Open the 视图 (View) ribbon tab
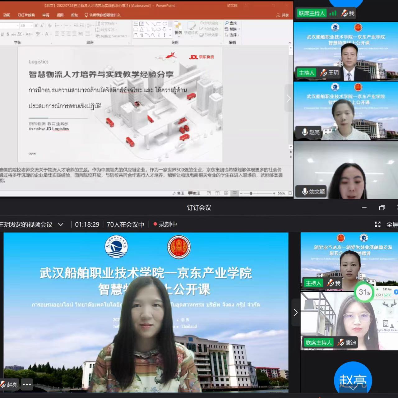Screen dimensions: 398x398 (60, 15)
